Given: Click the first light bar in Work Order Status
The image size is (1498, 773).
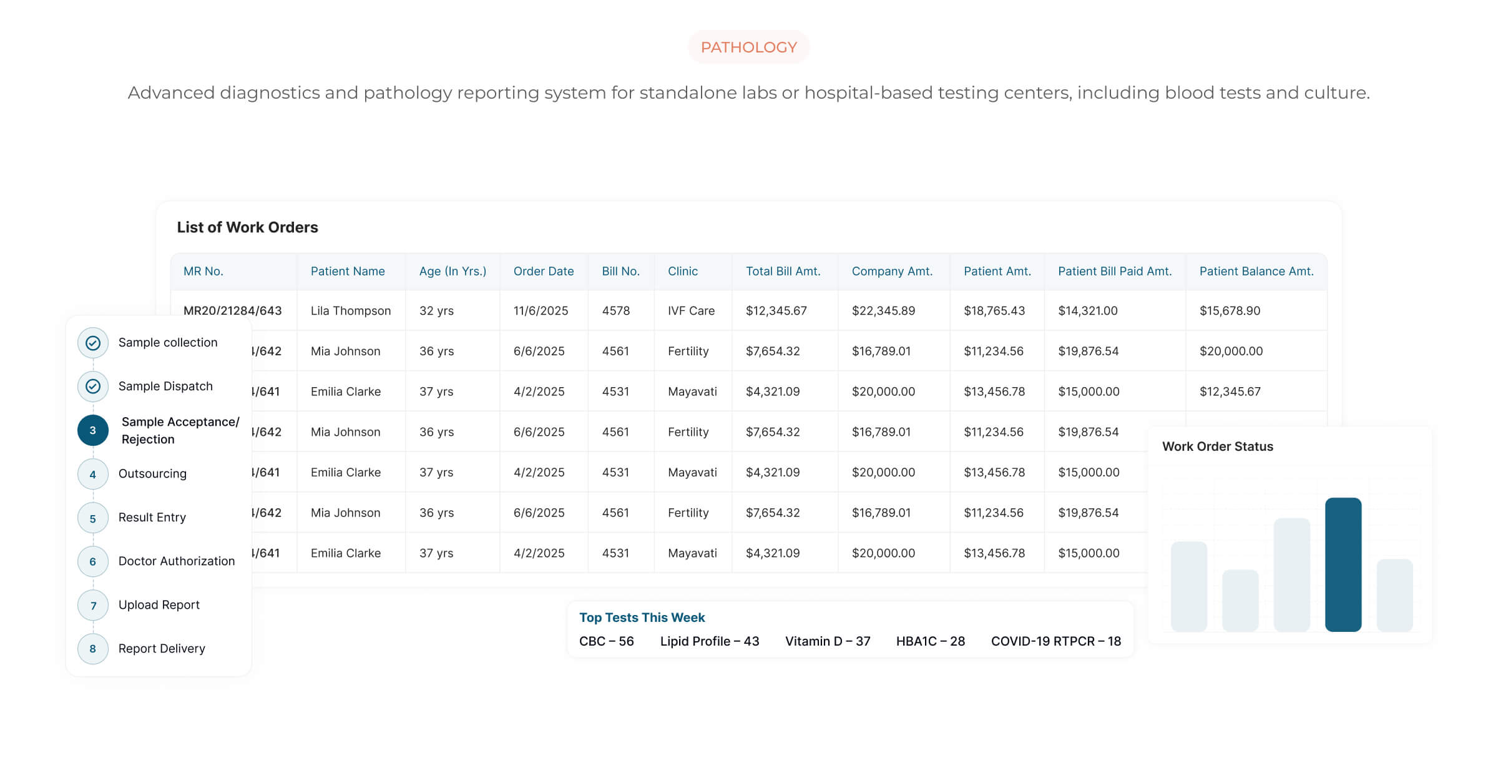Looking at the screenshot, I should pyautogui.click(x=1188, y=586).
